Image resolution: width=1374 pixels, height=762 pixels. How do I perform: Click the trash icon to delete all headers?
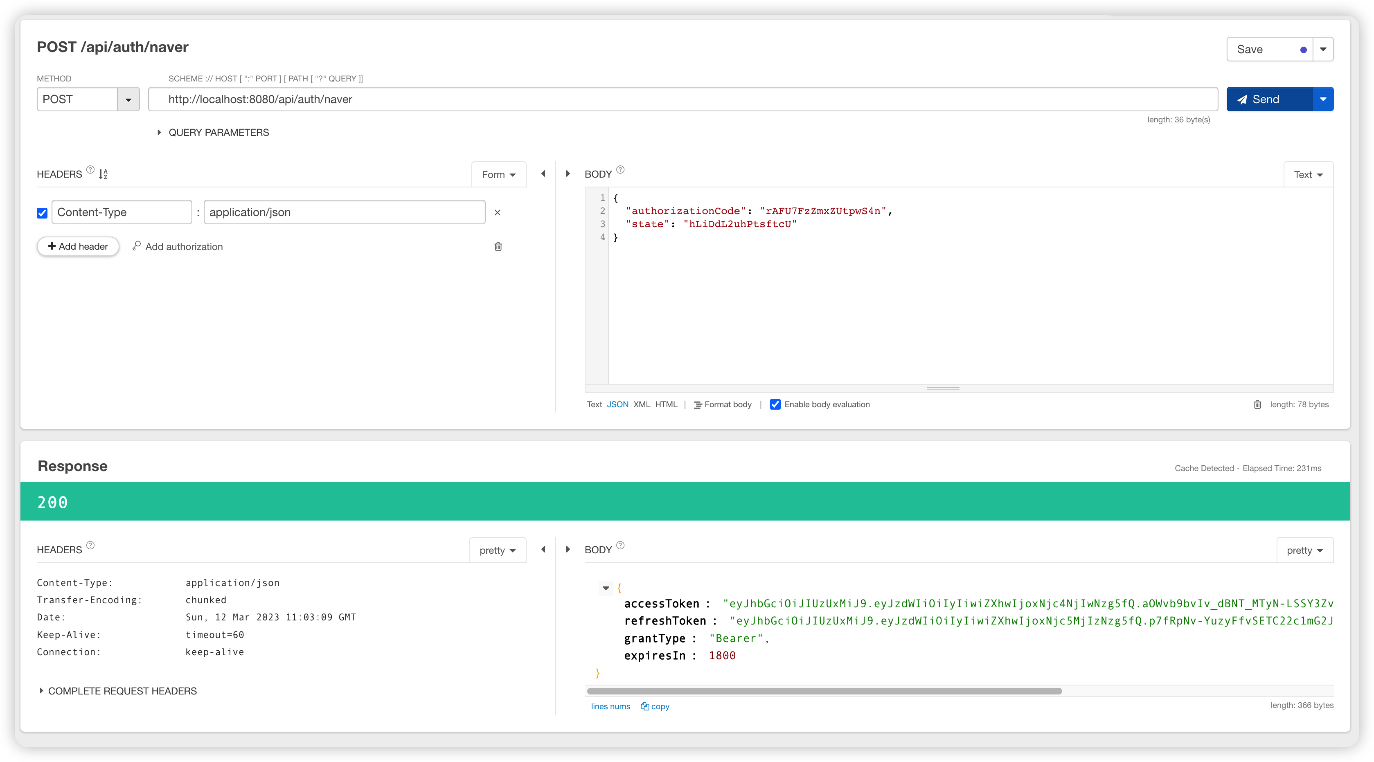498,246
